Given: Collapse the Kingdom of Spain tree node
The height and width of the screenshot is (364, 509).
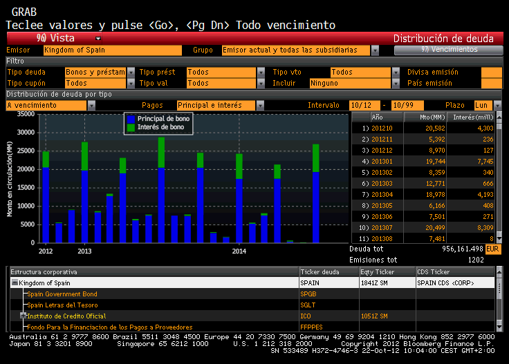Looking at the screenshot, I should coord(15,282).
